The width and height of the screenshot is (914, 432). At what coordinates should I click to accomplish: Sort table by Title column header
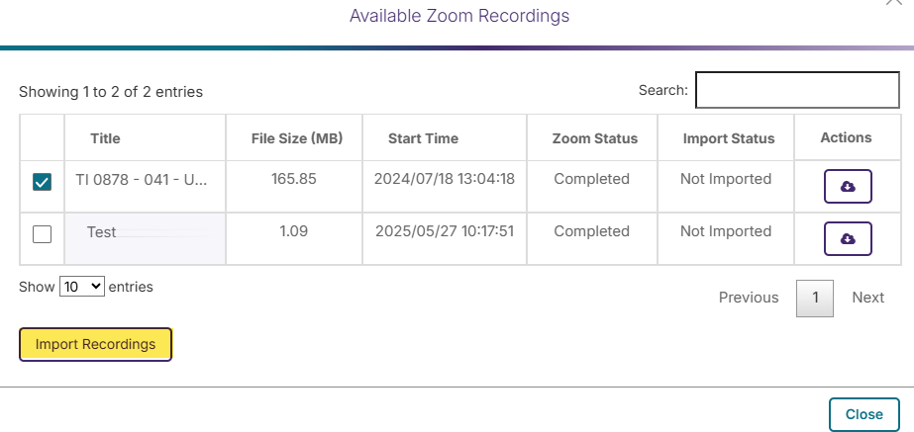pos(105,138)
